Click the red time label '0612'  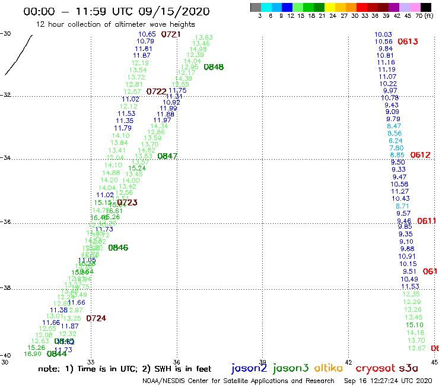420,155
